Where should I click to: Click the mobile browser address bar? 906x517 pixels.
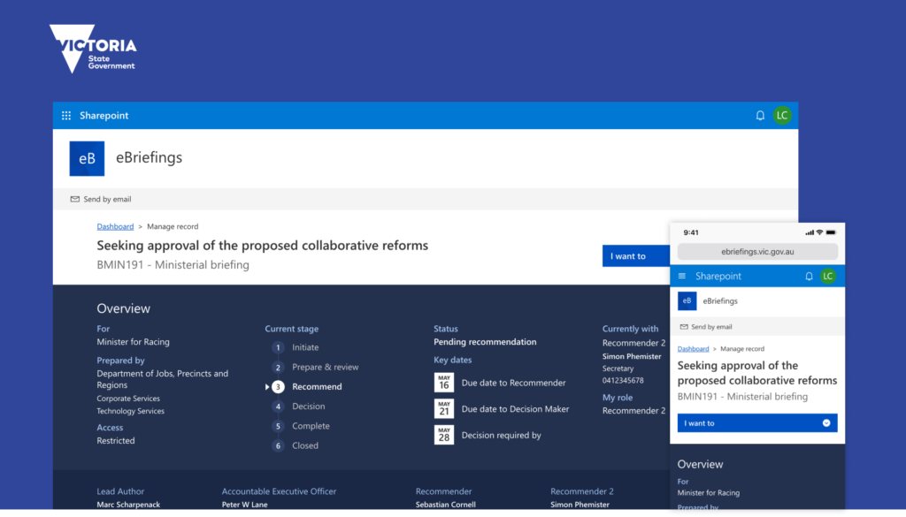pyautogui.click(x=757, y=252)
